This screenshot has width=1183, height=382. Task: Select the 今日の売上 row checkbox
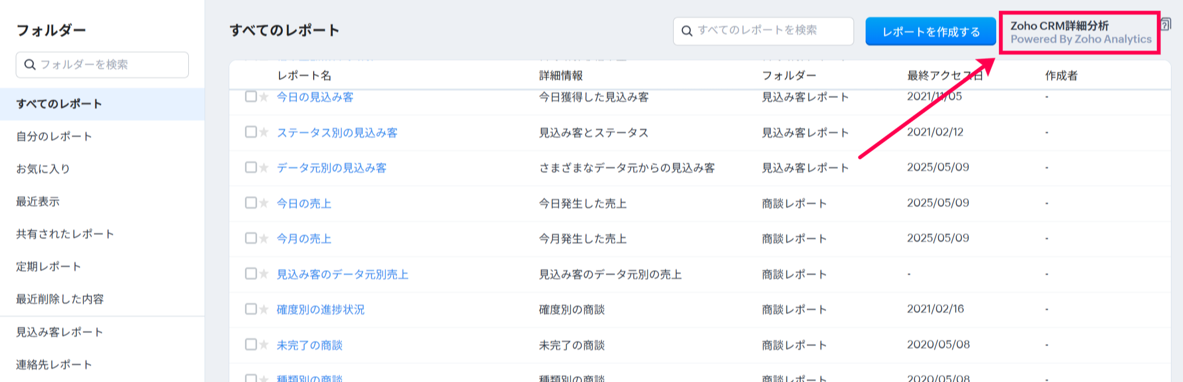coord(251,203)
